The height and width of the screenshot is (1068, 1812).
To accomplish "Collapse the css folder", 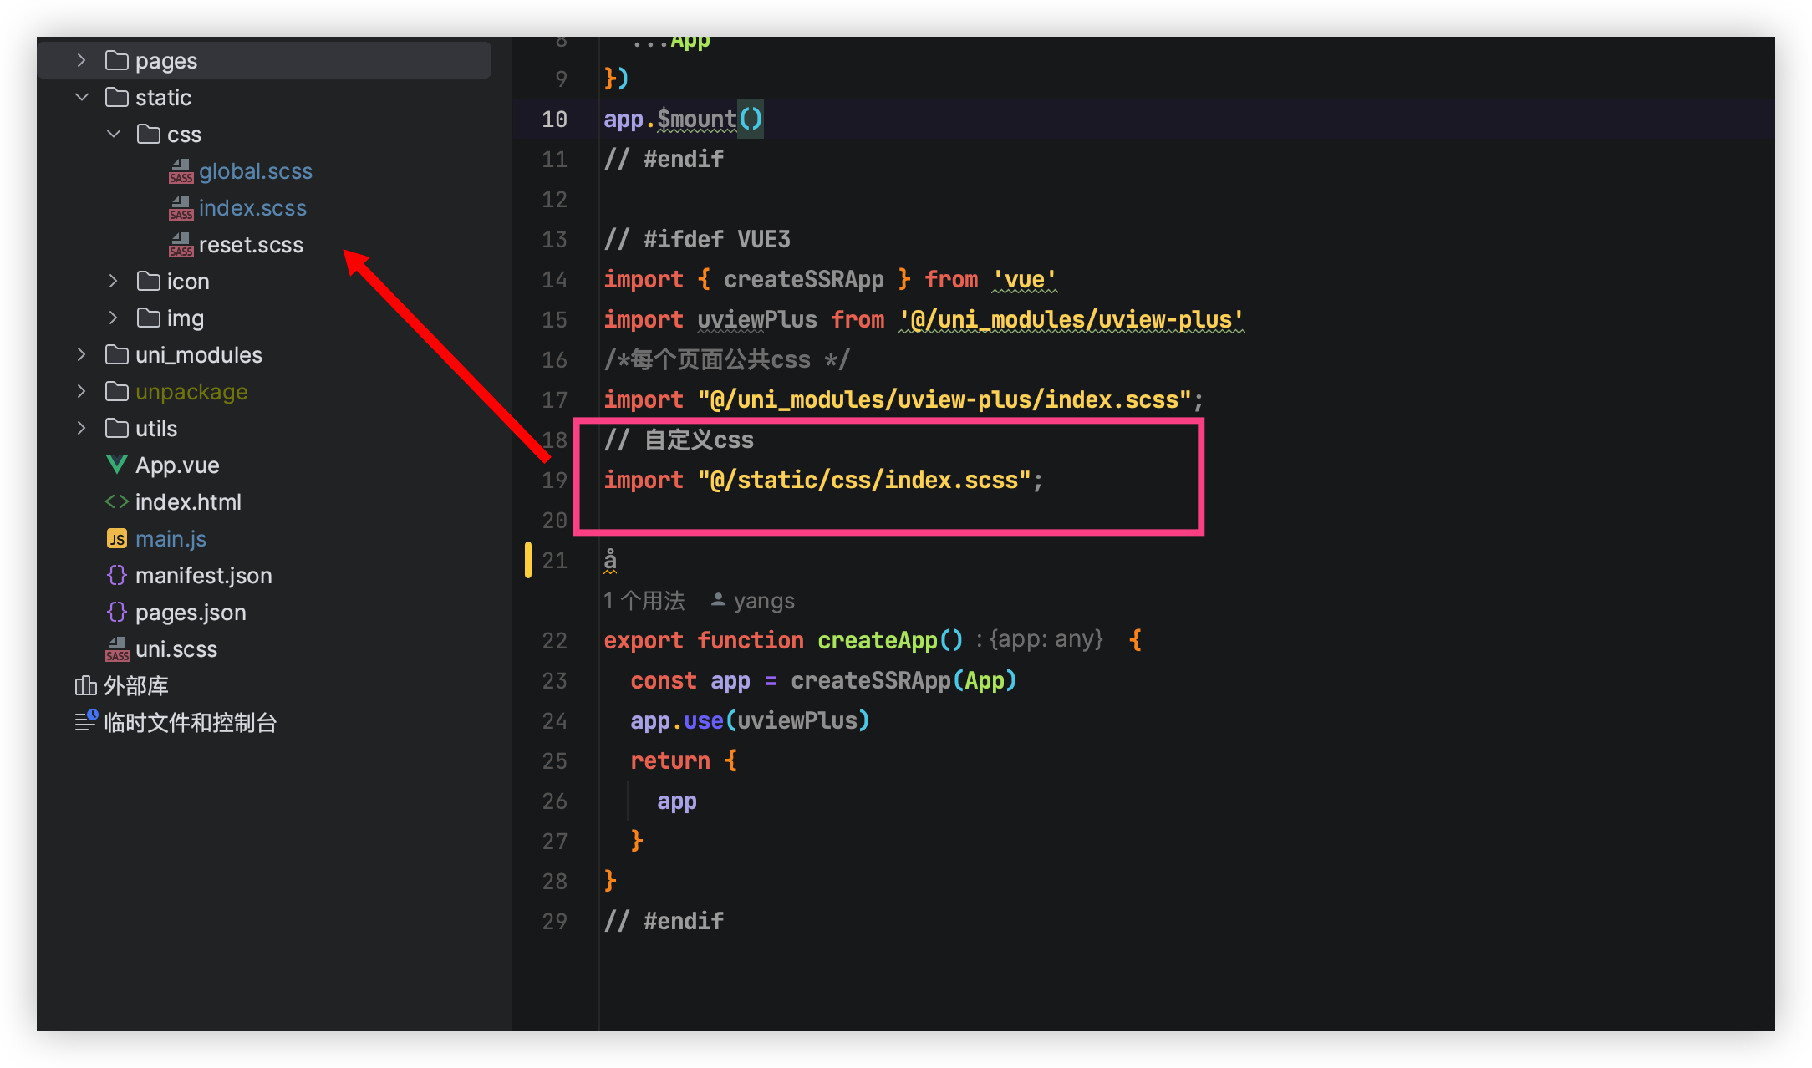I will pos(114,134).
